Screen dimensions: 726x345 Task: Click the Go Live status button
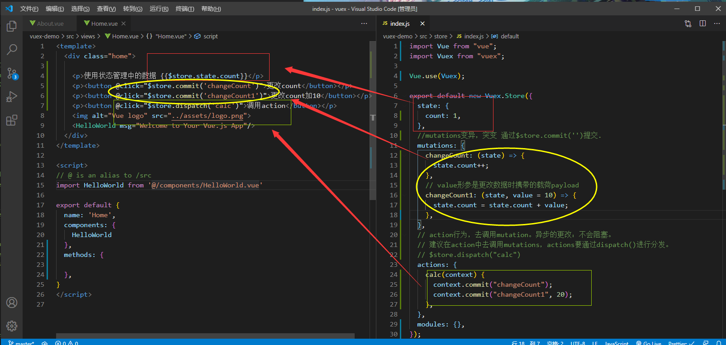click(648, 343)
